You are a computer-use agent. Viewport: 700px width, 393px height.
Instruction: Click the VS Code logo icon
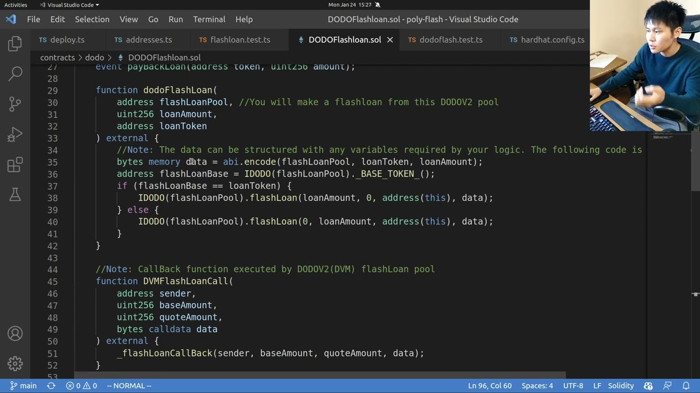pos(11,19)
